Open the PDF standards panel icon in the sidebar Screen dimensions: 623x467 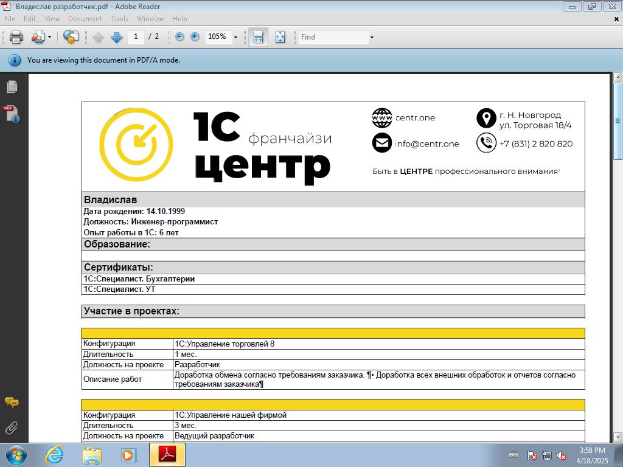[11, 114]
